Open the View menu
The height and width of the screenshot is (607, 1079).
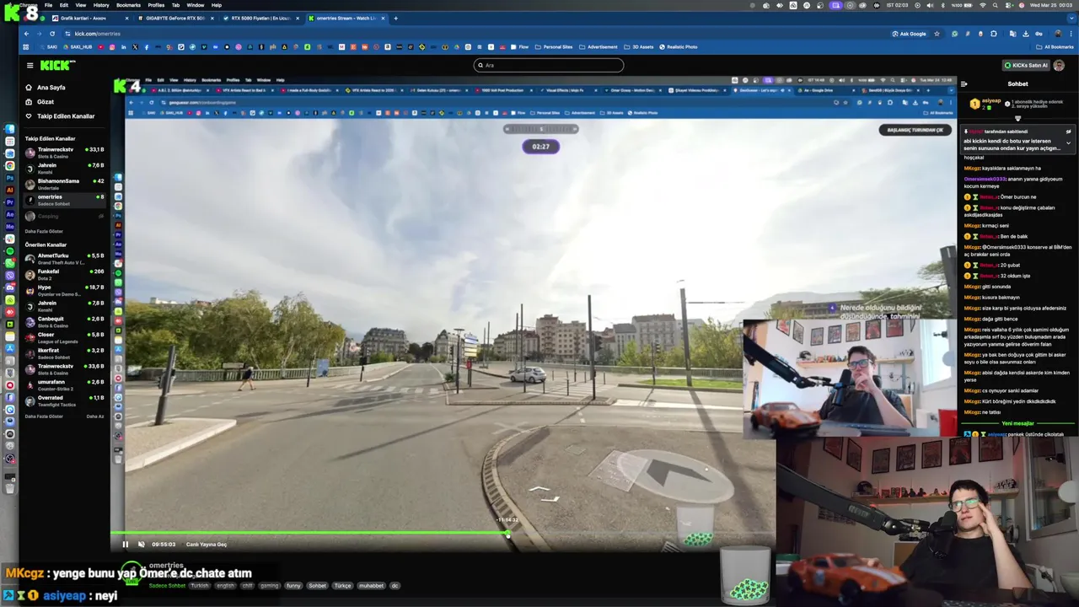click(80, 5)
